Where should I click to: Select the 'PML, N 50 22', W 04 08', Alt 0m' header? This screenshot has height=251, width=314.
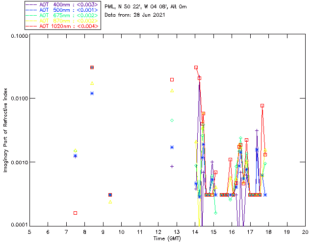[x=146, y=7]
